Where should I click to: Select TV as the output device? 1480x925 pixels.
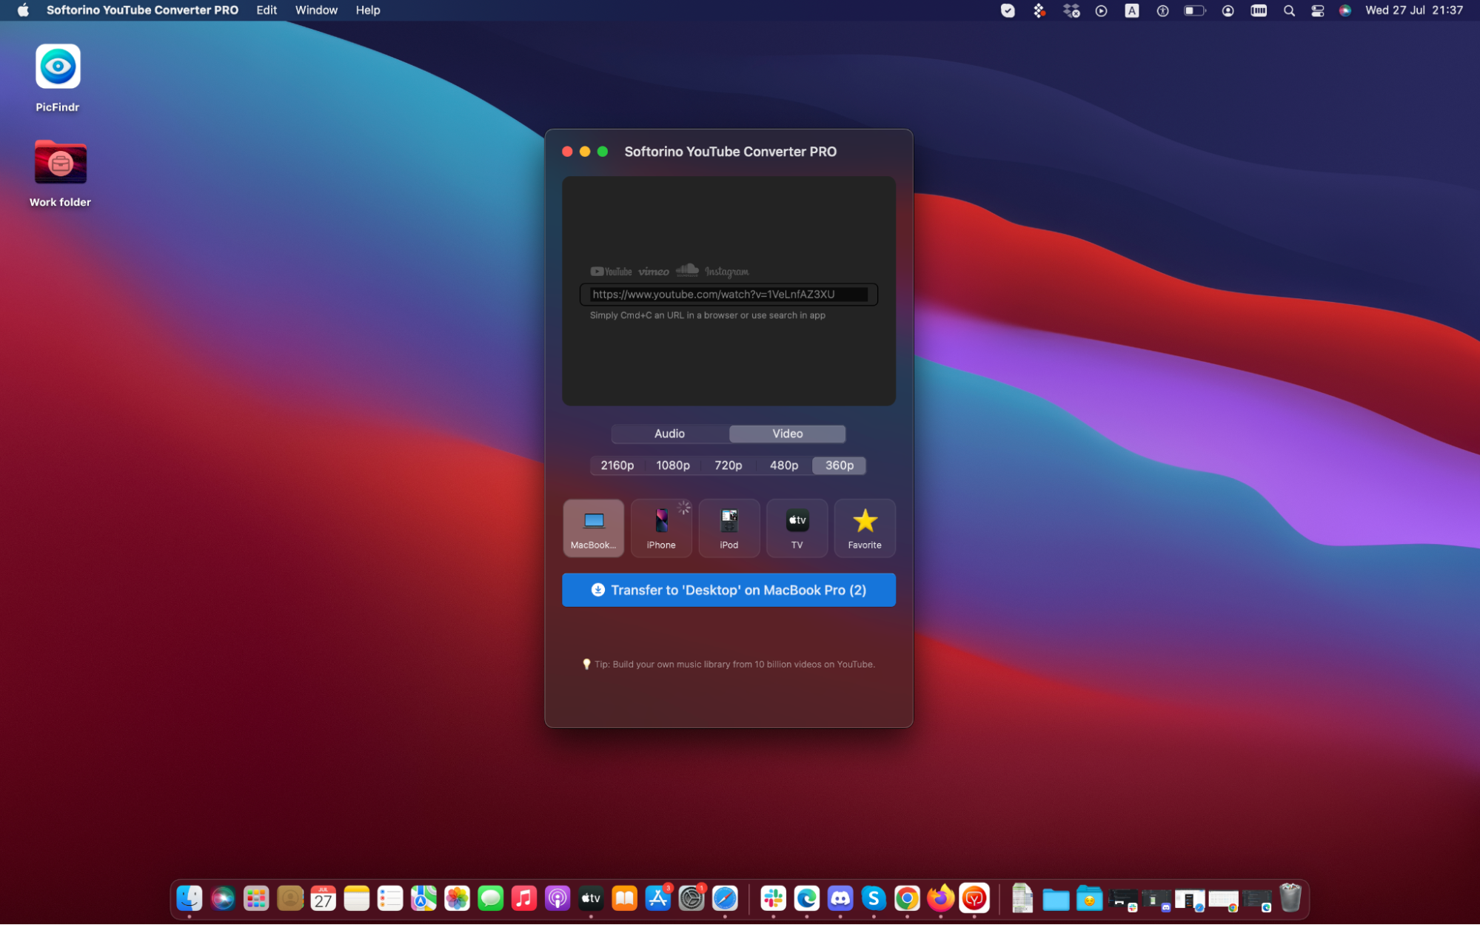[x=797, y=528]
